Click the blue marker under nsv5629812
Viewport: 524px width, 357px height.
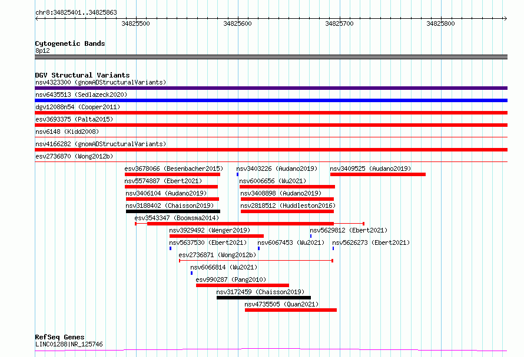311,236
